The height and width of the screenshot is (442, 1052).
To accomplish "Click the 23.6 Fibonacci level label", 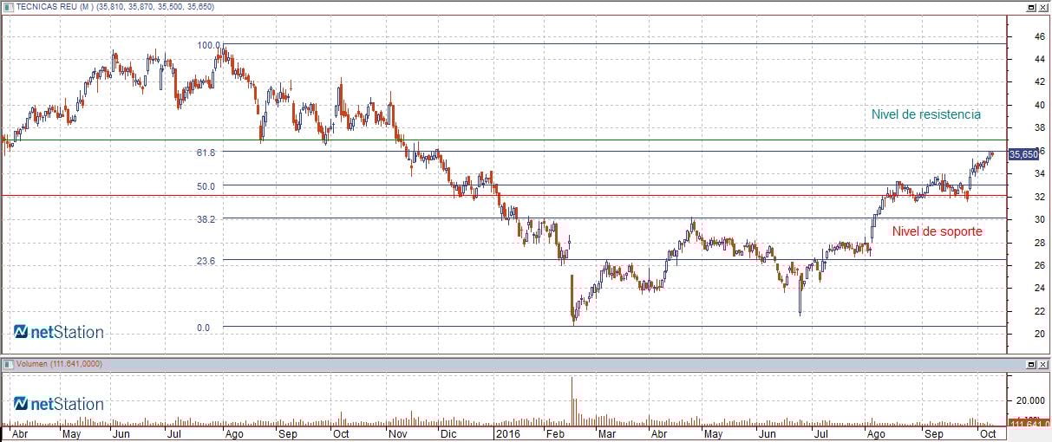I will click(206, 261).
